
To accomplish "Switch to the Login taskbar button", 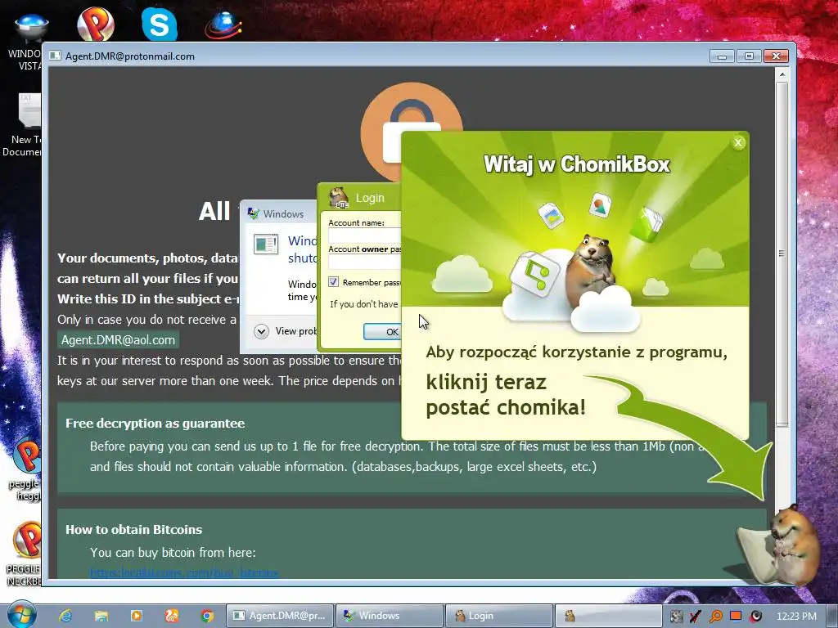I will 499,616.
